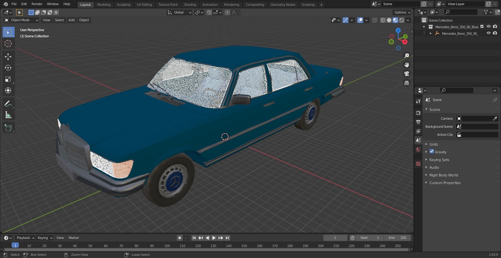Choose the Rotate tool

click(x=8, y=68)
